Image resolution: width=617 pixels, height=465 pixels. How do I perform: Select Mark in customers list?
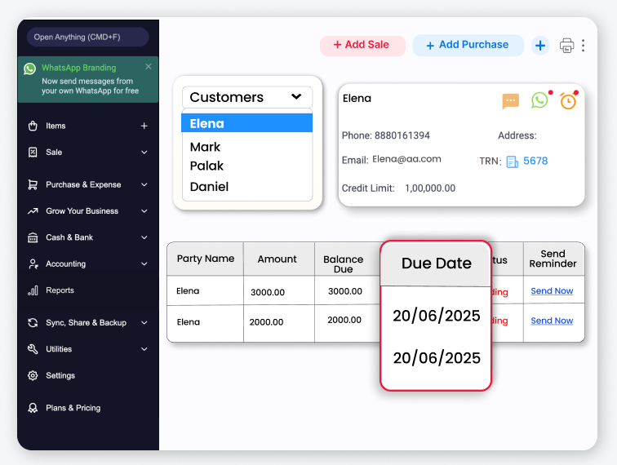(205, 147)
